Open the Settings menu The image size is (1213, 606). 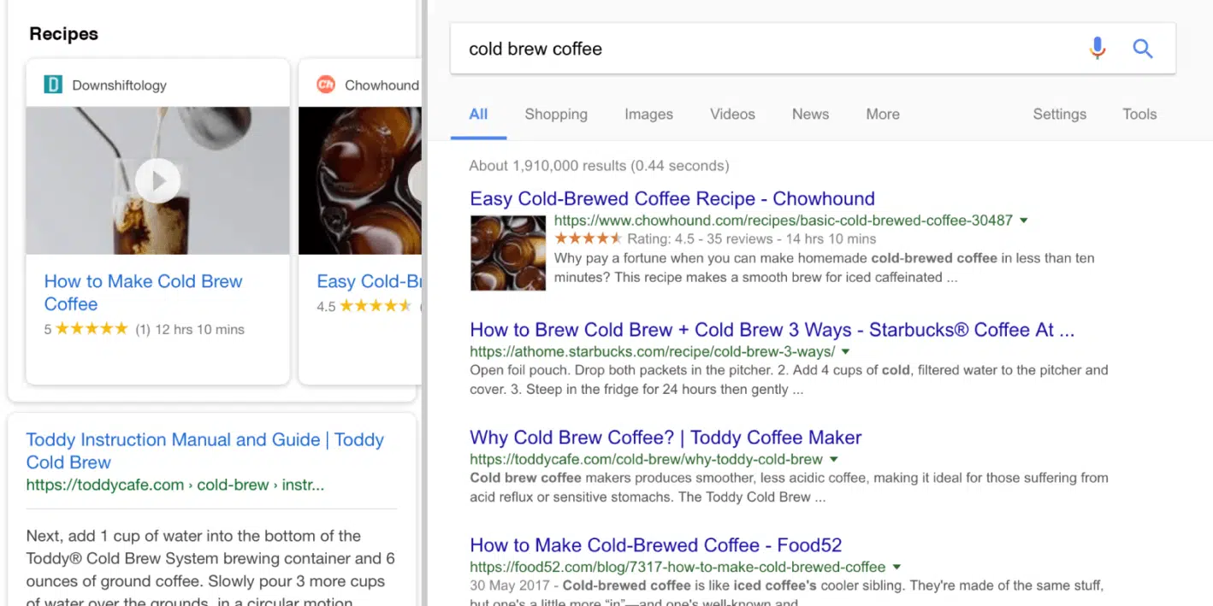pyautogui.click(x=1059, y=115)
